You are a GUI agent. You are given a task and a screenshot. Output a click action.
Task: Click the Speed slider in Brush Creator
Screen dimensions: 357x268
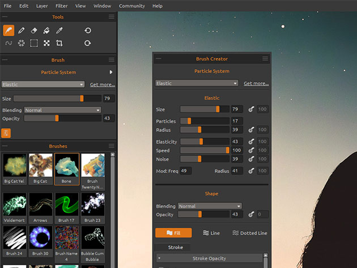click(205, 150)
